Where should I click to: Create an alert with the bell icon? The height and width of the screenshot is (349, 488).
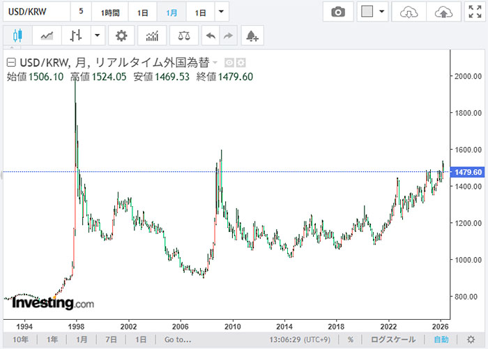pyautogui.click(x=253, y=35)
